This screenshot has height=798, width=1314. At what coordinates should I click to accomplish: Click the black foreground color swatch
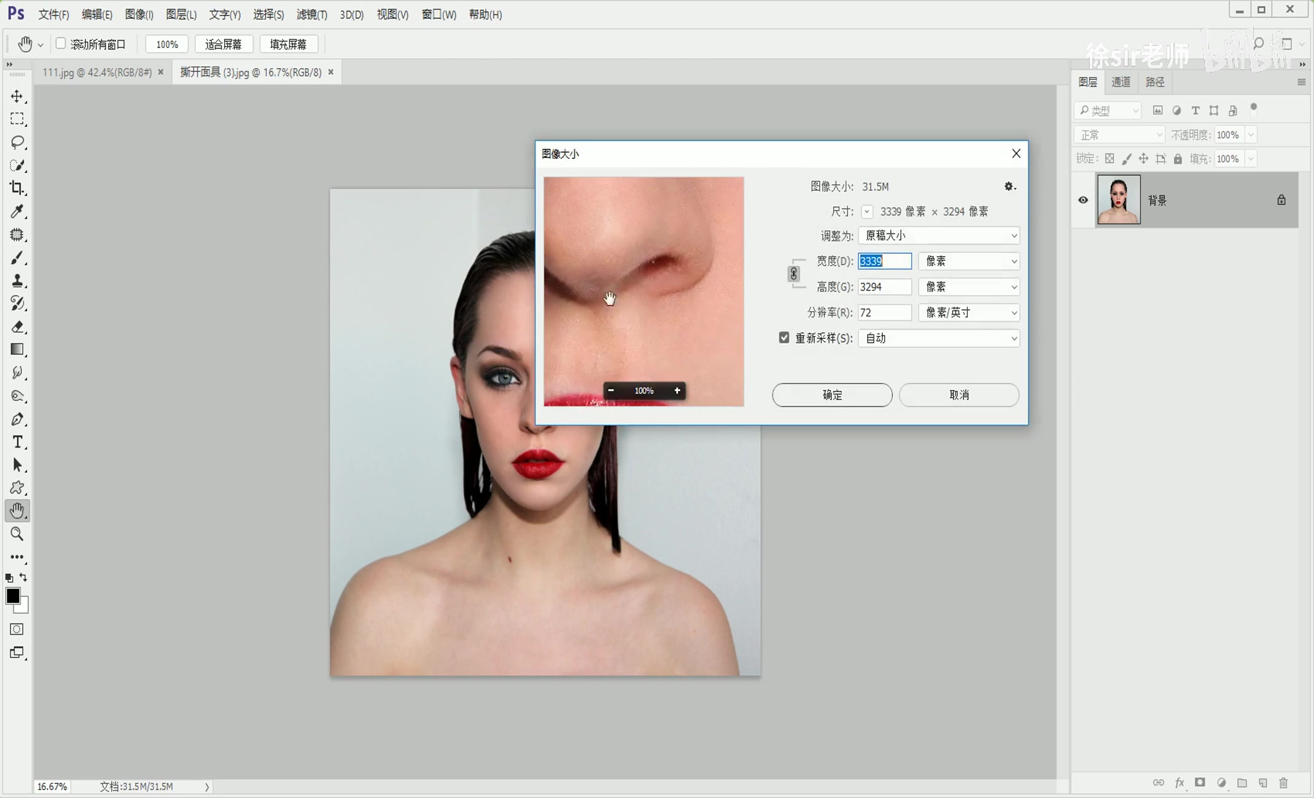12,595
